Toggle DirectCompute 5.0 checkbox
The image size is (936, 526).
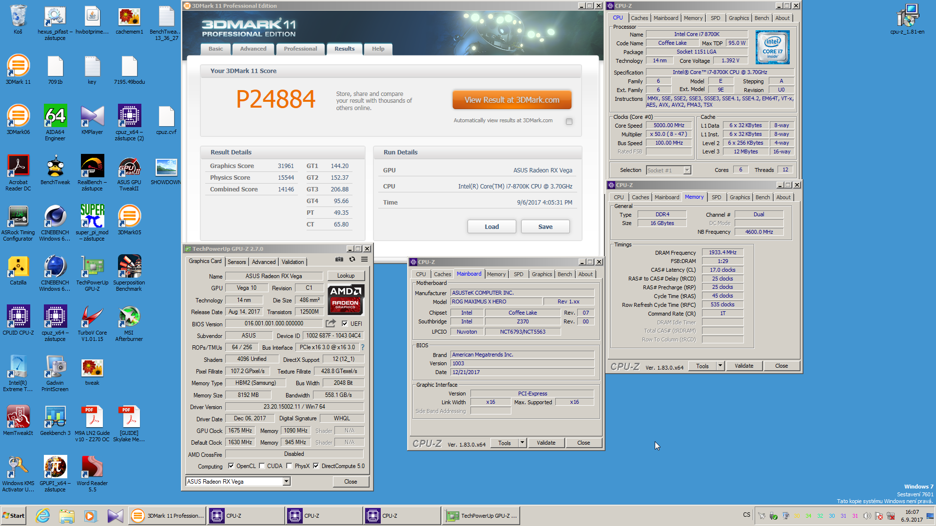[x=316, y=466]
